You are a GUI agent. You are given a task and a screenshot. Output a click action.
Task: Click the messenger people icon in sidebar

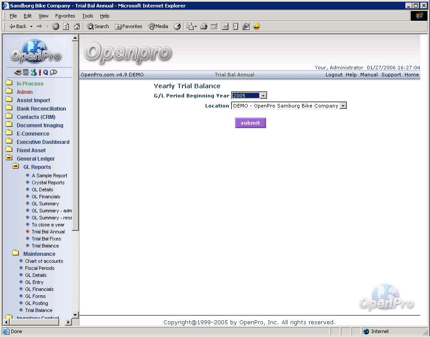pos(33,72)
